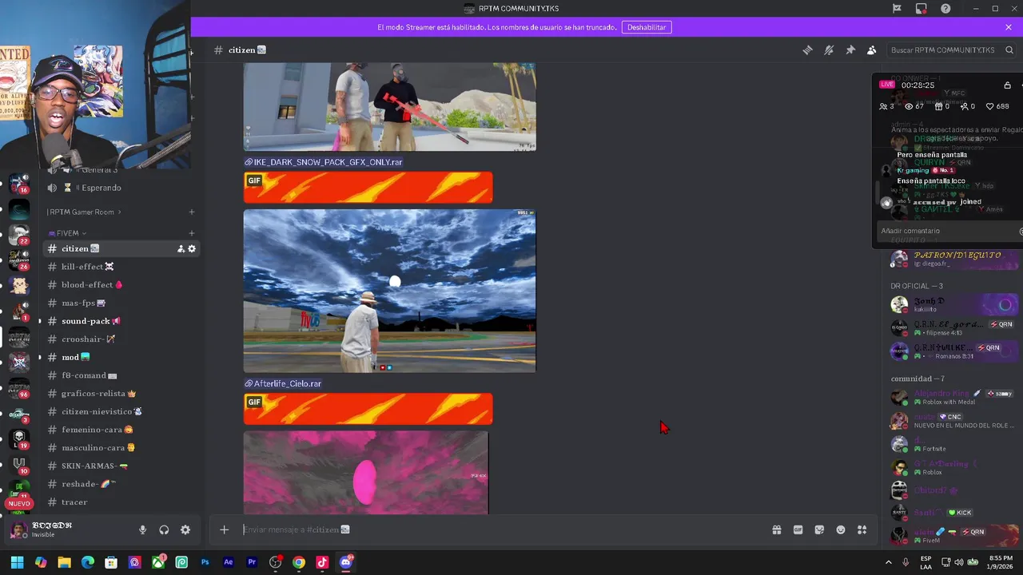Viewport: 1023px width, 575px height.
Task: Select the kill-effect channel
Action: (x=120, y=267)
